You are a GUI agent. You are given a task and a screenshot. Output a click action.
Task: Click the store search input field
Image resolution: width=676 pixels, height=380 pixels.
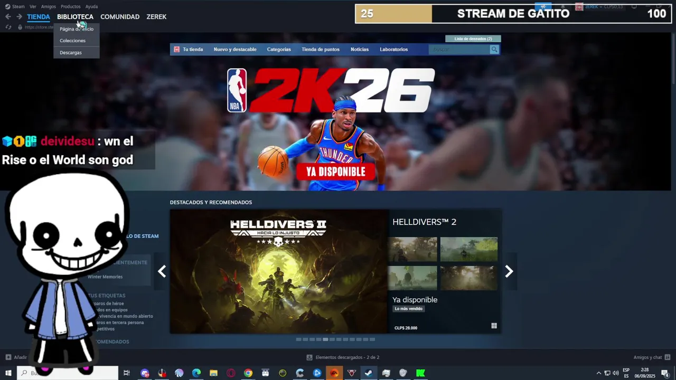459,50
